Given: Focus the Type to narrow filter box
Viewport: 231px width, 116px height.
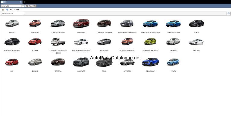Looking at the screenshot, I should pos(13,14).
